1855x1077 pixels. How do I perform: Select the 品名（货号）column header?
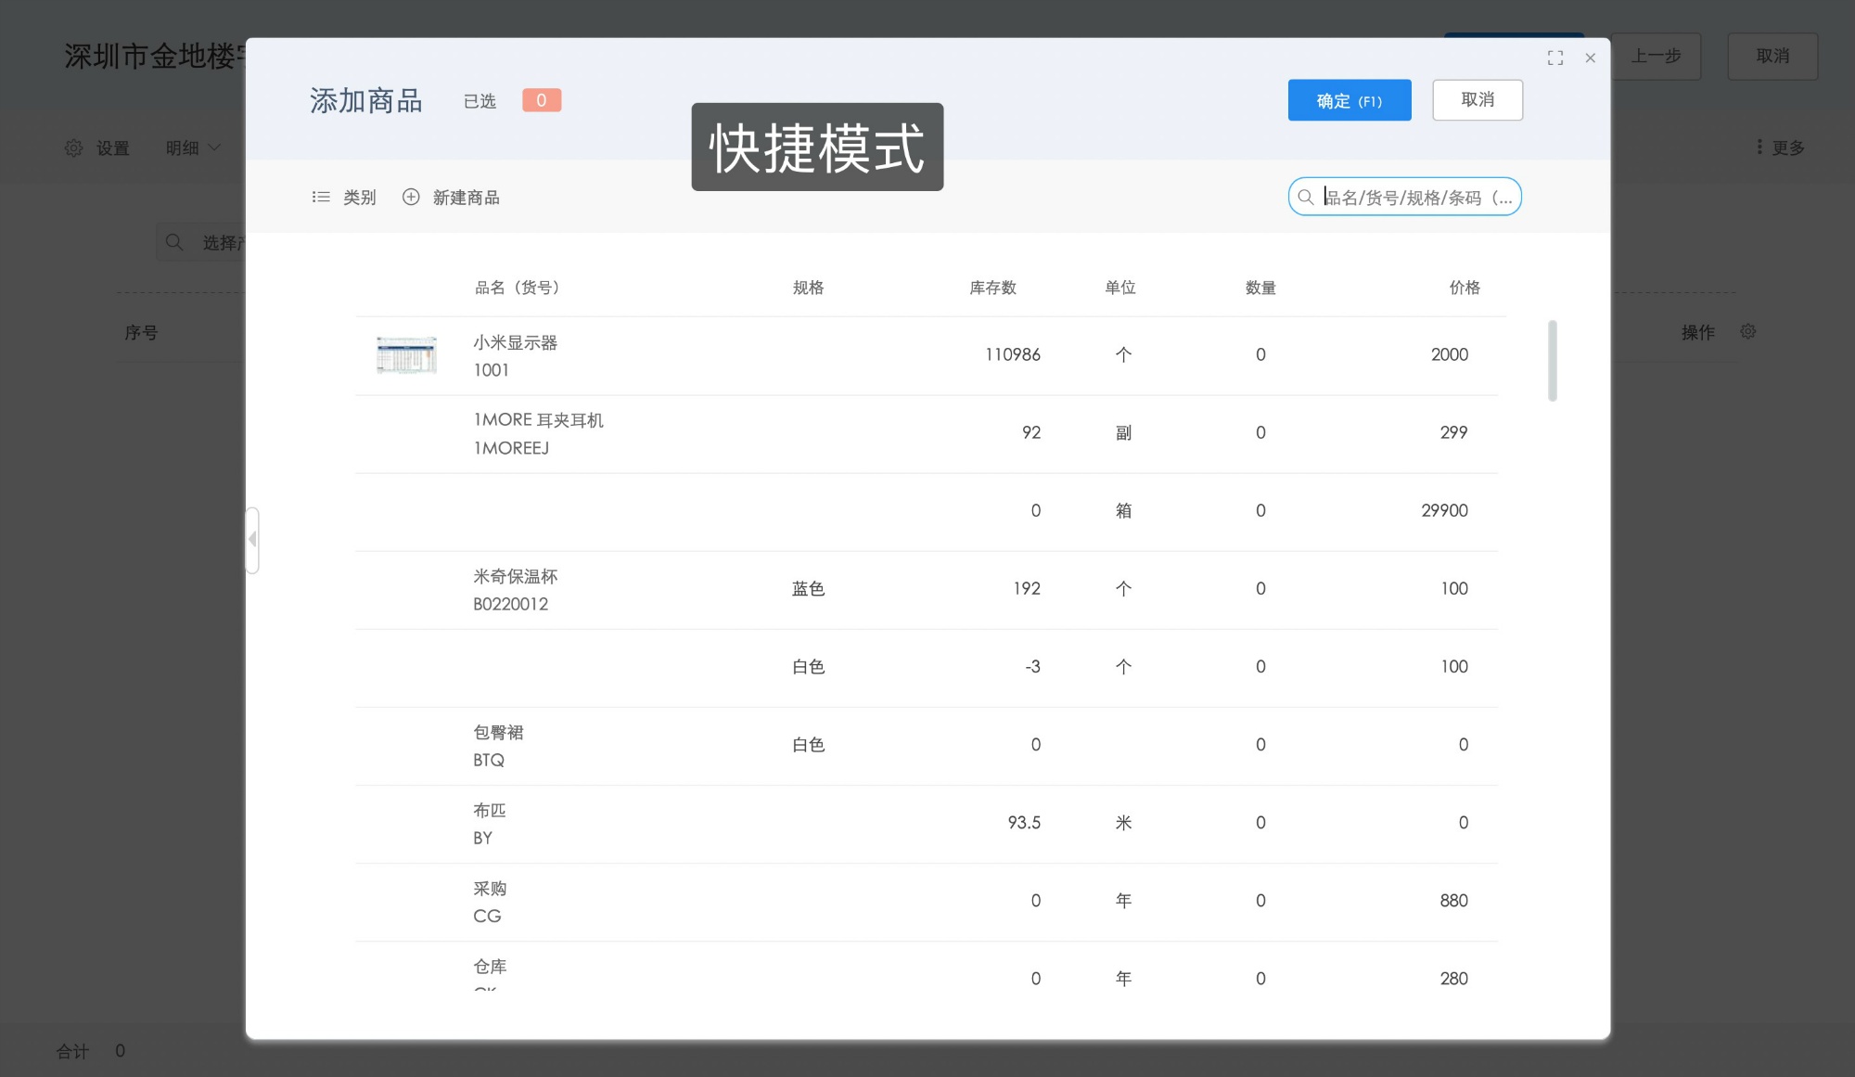coord(516,288)
